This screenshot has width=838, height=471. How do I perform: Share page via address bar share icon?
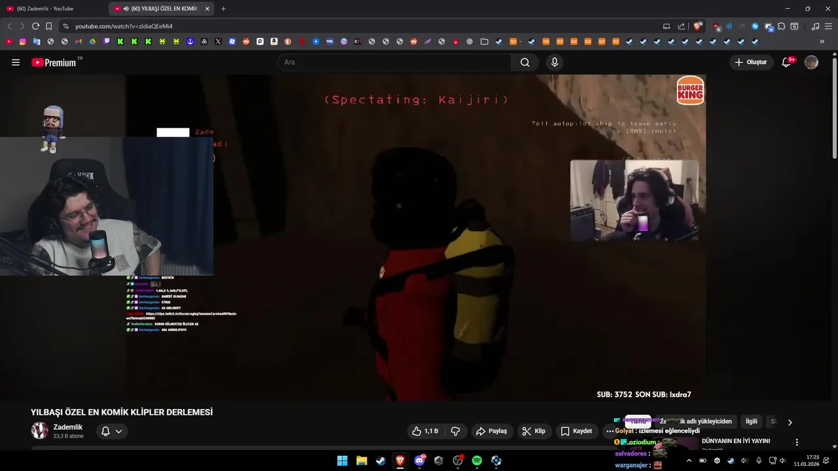pos(681,26)
